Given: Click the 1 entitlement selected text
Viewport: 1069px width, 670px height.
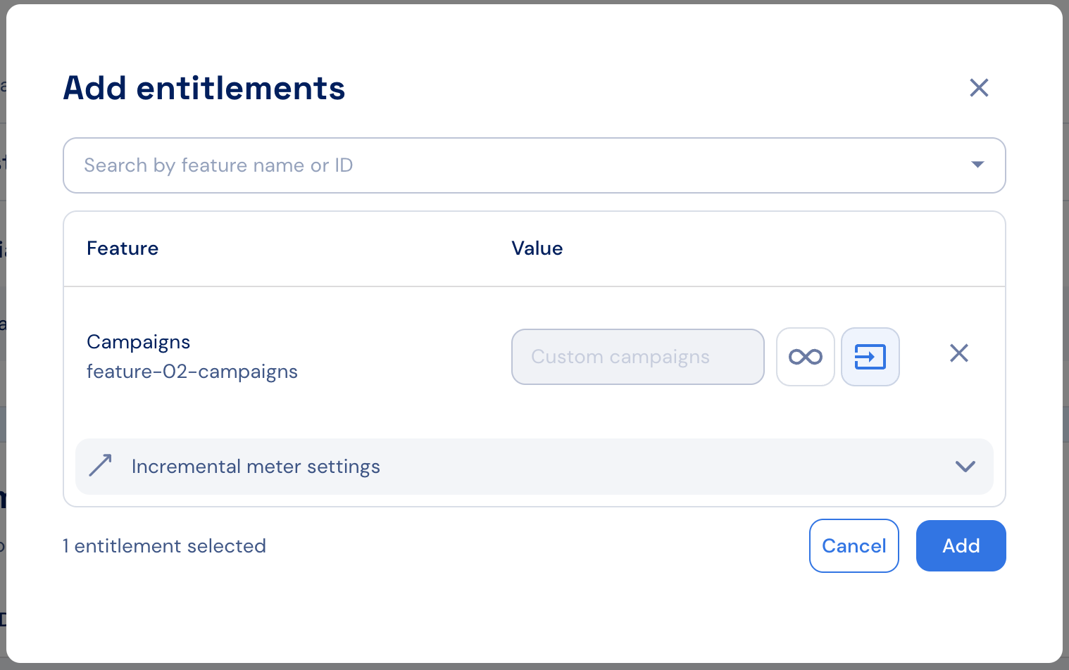Looking at the screenshot, I should 164,546.
